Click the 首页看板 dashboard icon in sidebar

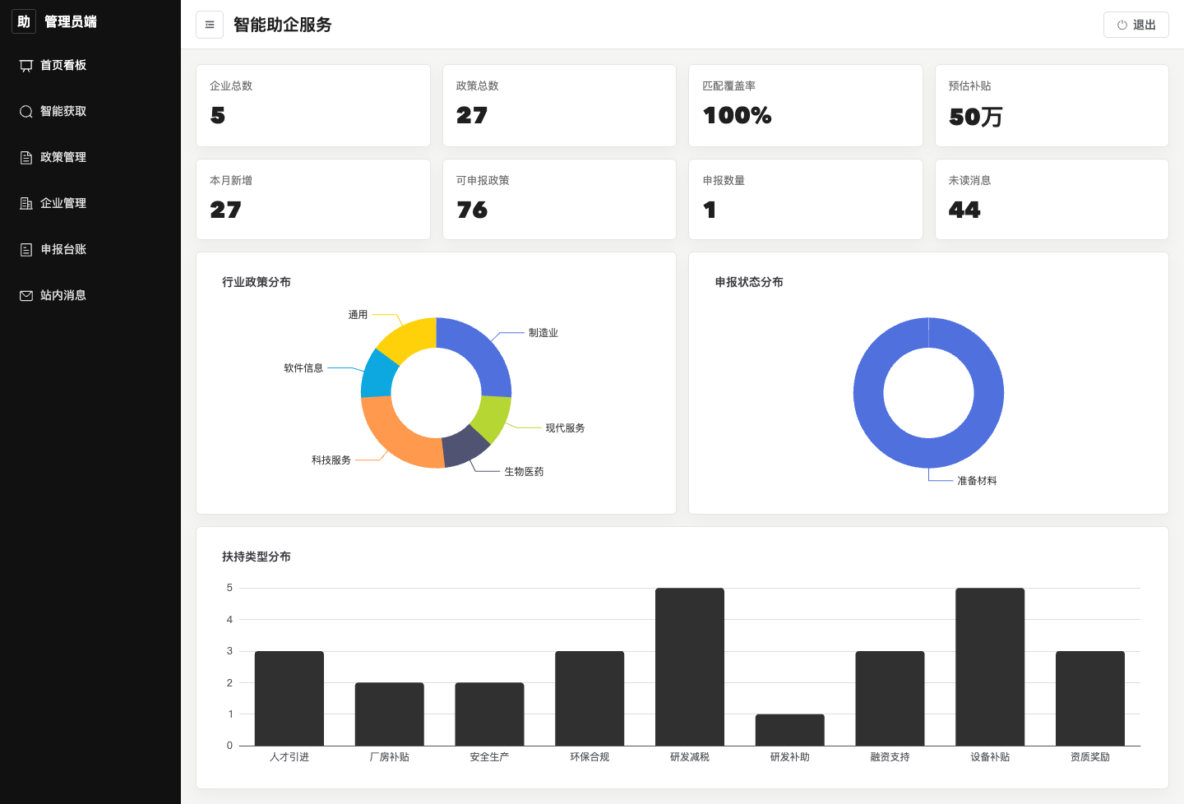(x=26, y=66)
